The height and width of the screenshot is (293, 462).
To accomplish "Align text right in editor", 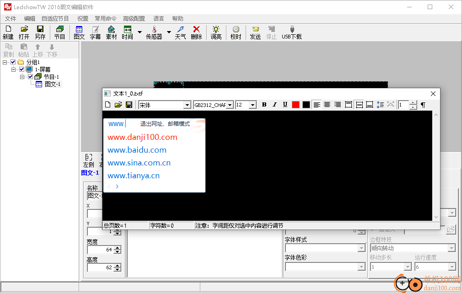I will tap(338, 105).
